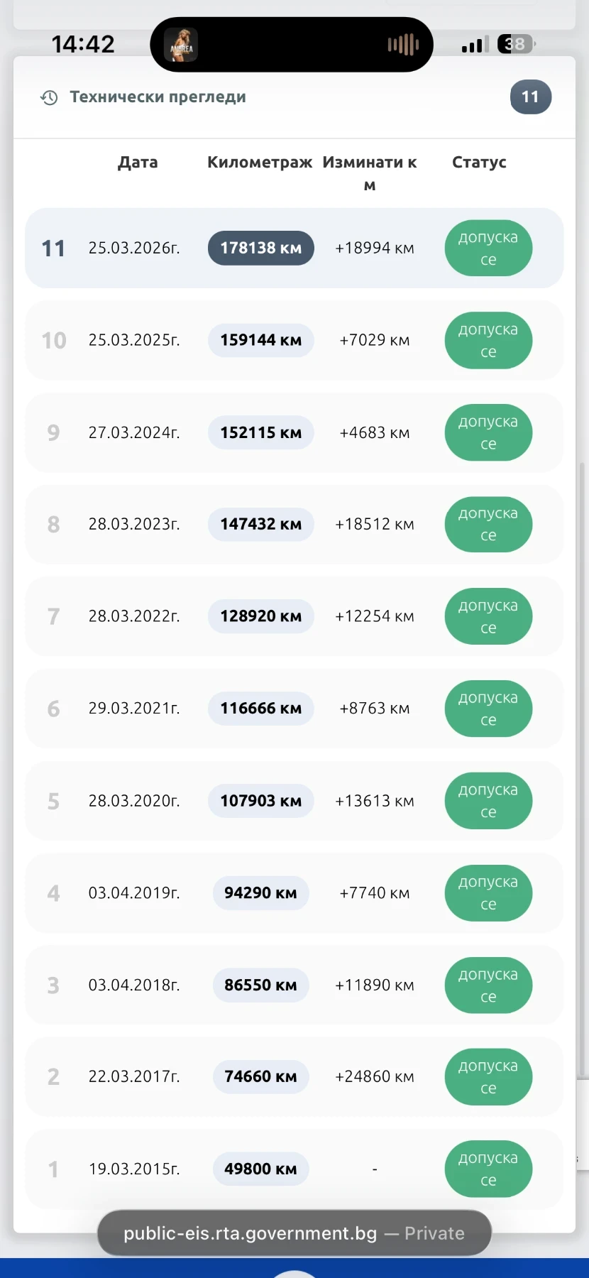Select the 178138 км mileage badge

click(x=260, y=248)
